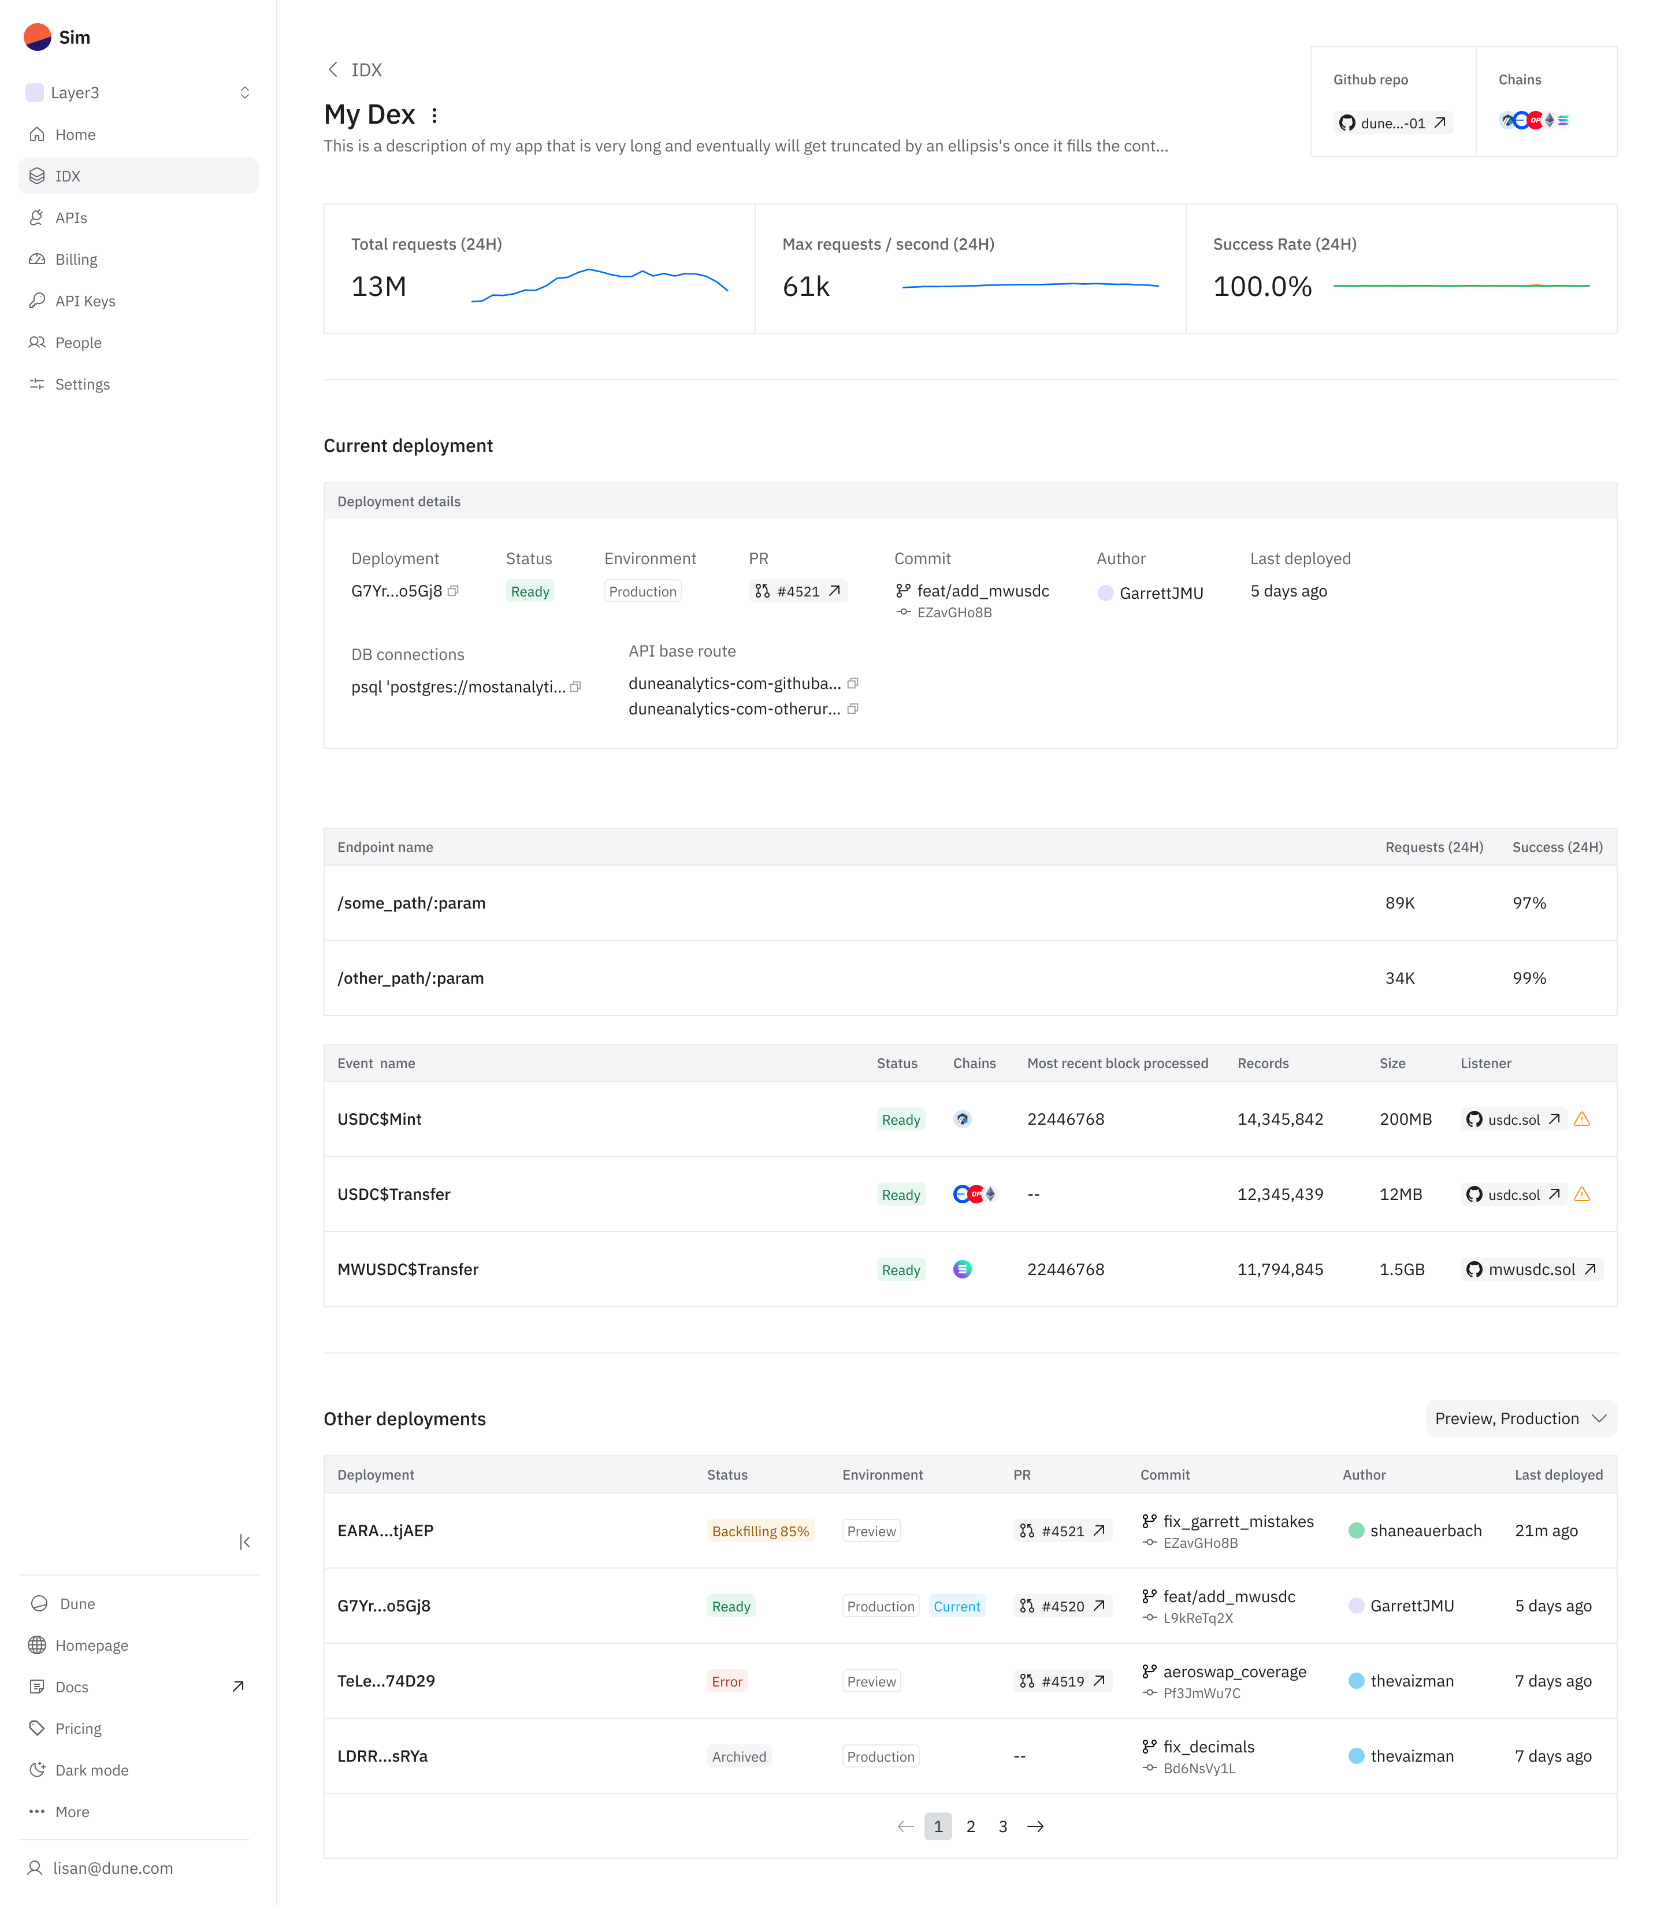Open the More menu in the sidebar
This screenshot has width=1664, height=1905.
[x=72, y=1811]
